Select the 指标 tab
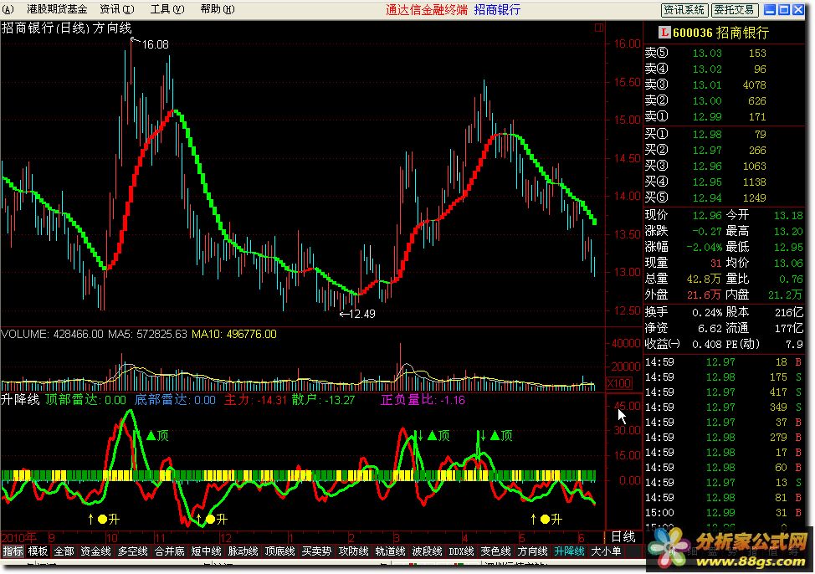Viewport: 815px width, 574px height. [x=13, y=551]
